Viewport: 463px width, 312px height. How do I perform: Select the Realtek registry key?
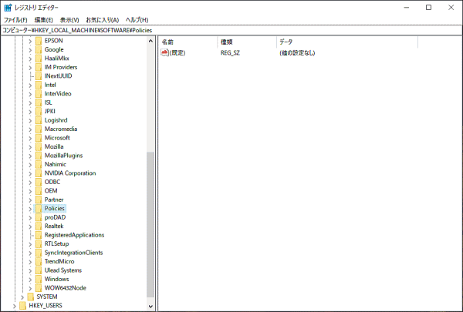(54, 226)
